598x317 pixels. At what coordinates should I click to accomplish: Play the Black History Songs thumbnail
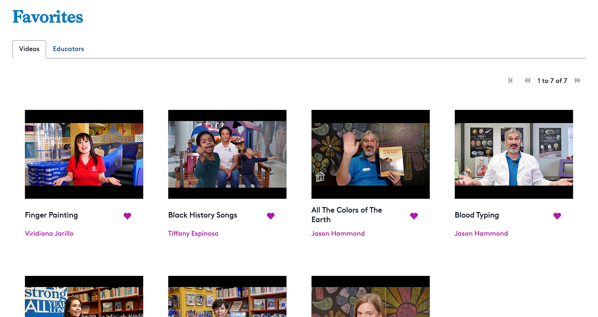point(227,154)
